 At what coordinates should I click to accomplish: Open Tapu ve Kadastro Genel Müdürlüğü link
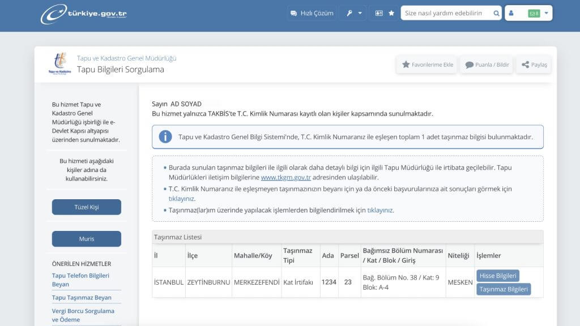tap(126, 58)
